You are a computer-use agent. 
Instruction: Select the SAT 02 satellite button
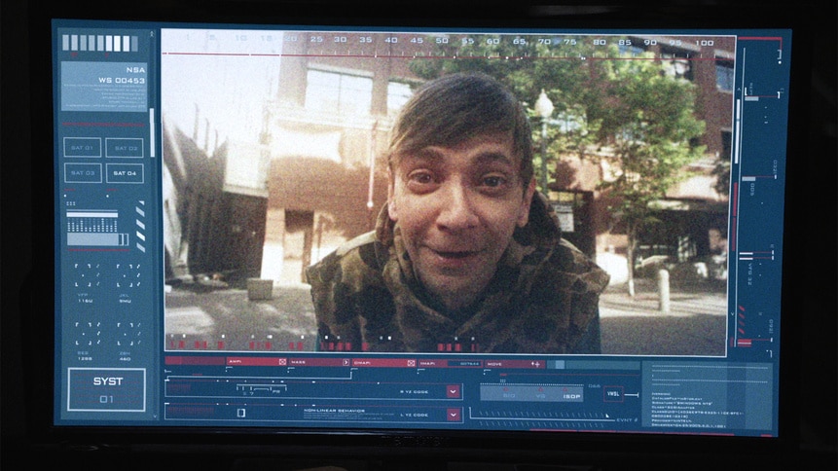click(x=125, y=148)
